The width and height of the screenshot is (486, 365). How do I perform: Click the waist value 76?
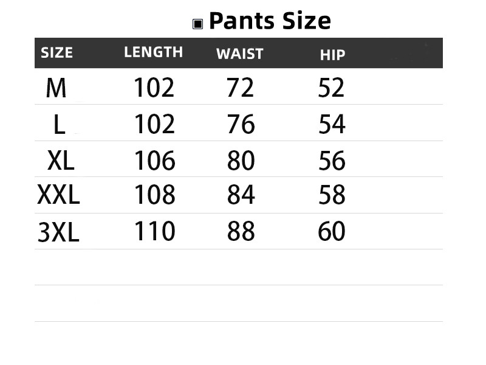click(241, 125)
